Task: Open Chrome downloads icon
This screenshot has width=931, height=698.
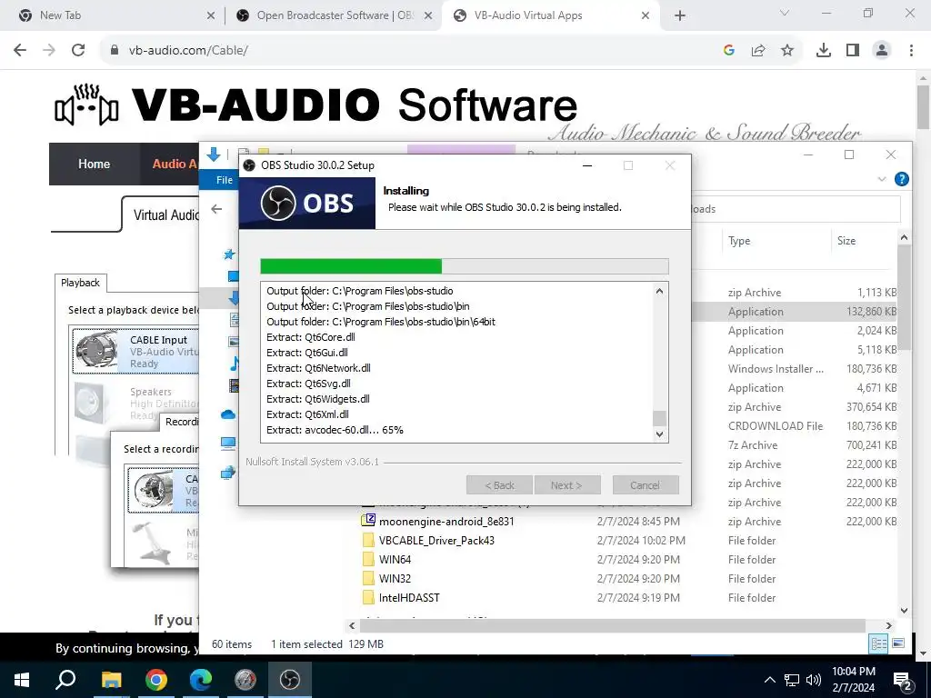Action: tap(824, 51)
